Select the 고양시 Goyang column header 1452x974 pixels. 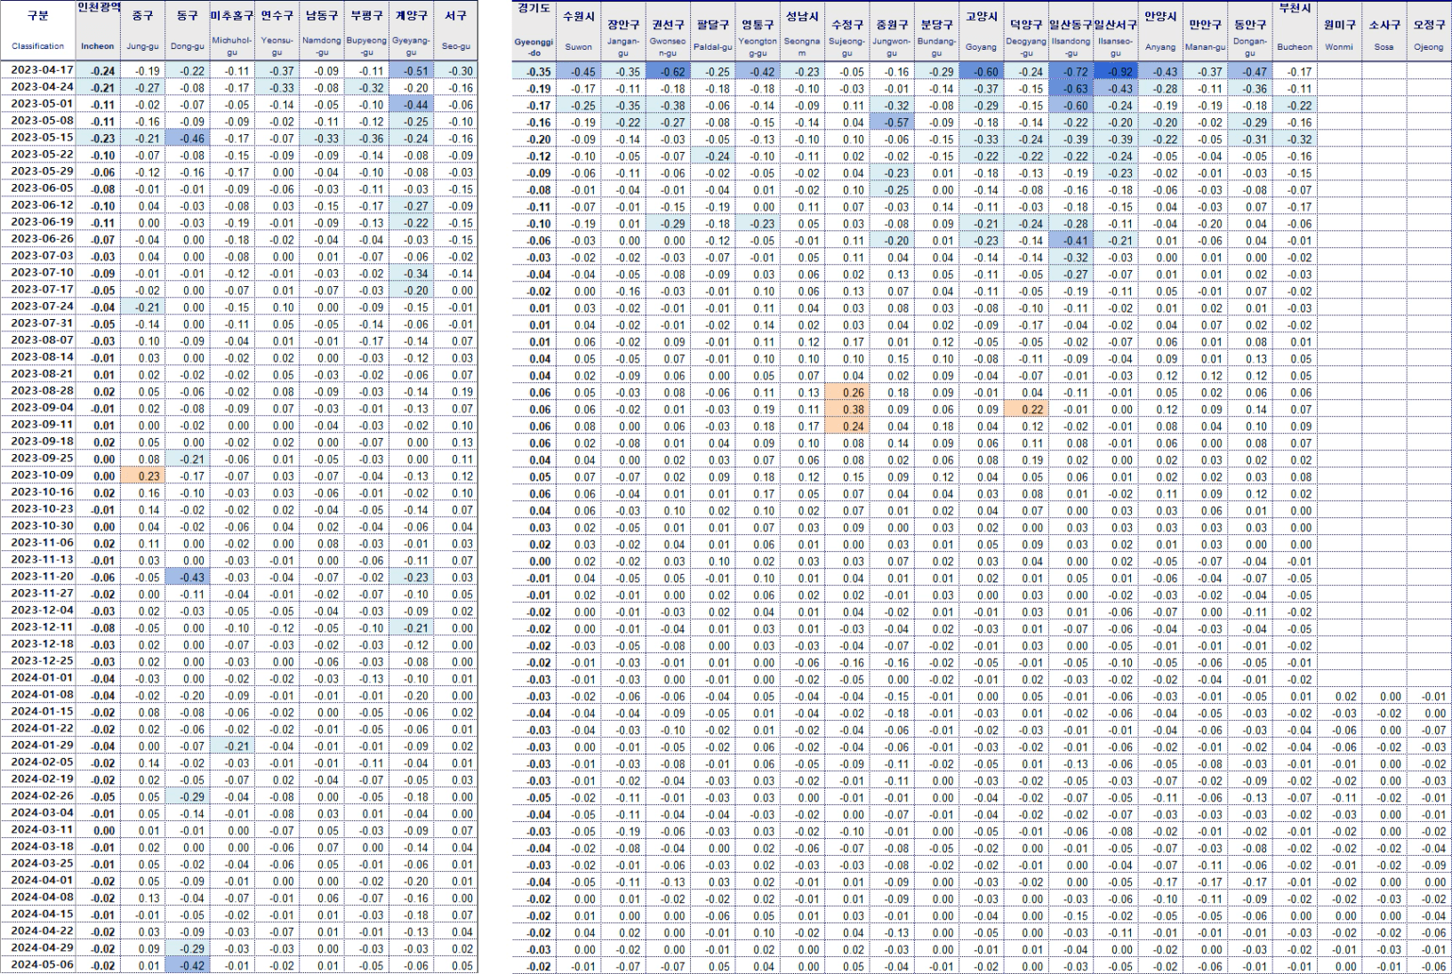[x=982, y=30]
